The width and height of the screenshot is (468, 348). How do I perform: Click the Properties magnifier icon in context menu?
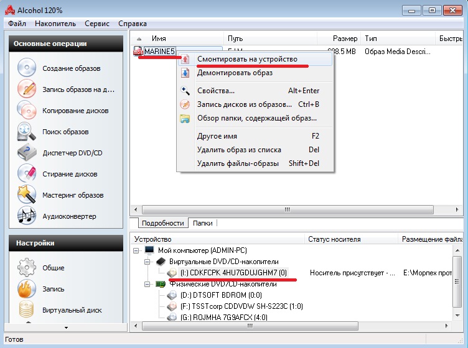185,91
